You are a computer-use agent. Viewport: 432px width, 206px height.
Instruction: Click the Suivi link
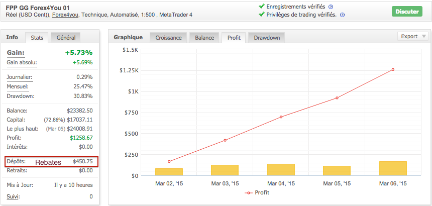(x=13, y=196)
